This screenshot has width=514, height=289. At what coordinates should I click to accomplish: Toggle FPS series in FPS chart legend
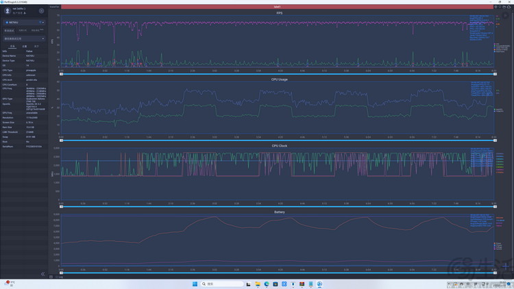click(x=497, y=44)
